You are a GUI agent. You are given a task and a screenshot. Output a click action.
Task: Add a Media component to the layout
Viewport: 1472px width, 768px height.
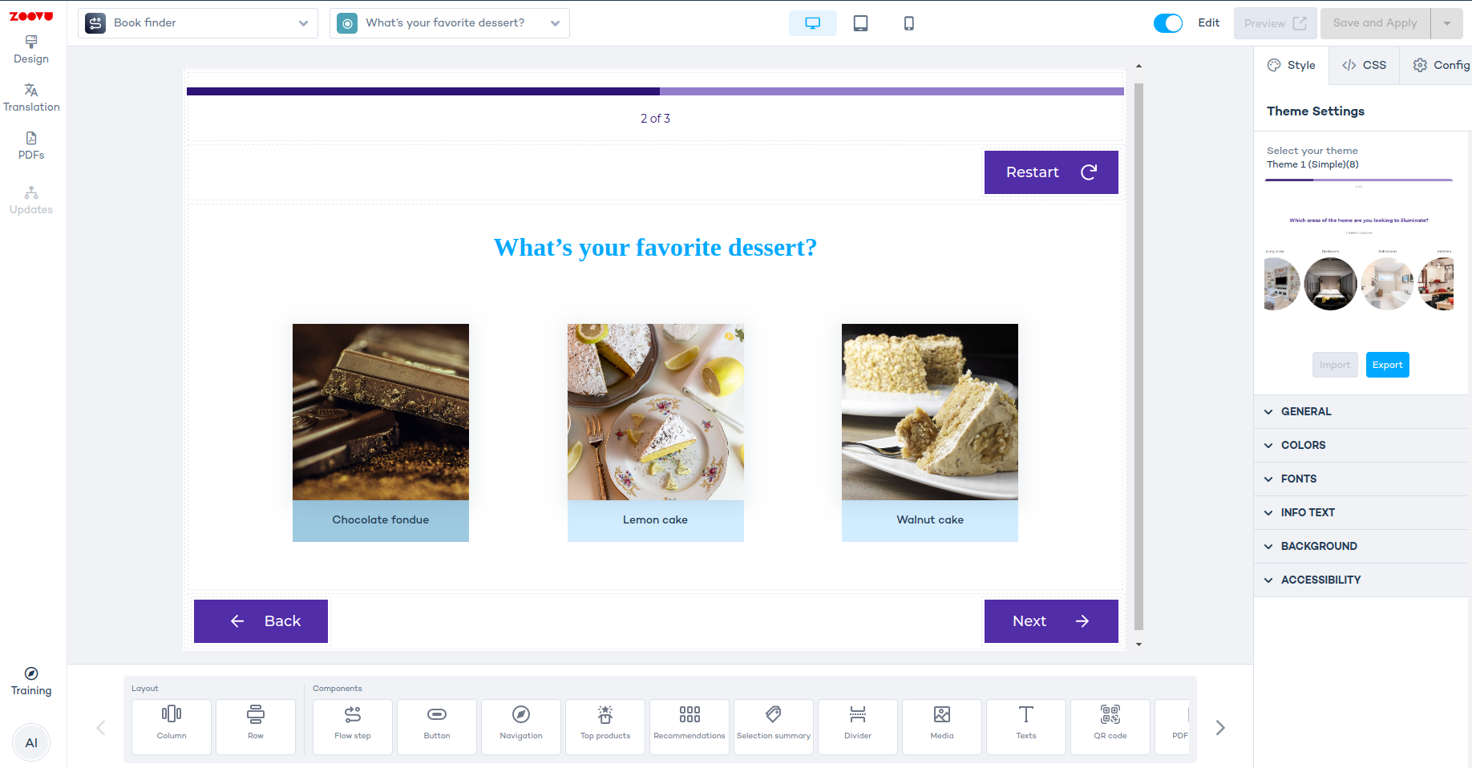click(941, 726)
